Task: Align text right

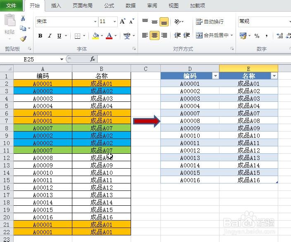Action: coord(164,35)
